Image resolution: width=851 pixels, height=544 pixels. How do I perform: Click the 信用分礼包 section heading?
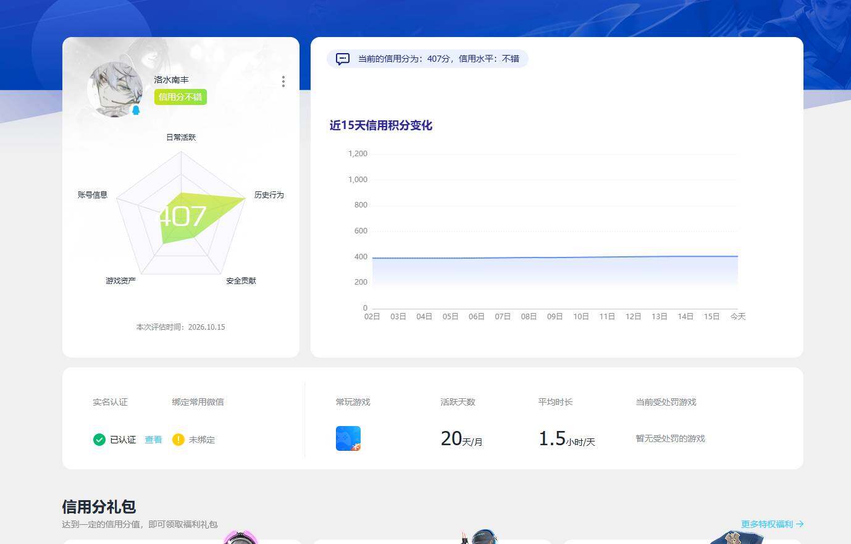tap(99, 507)
